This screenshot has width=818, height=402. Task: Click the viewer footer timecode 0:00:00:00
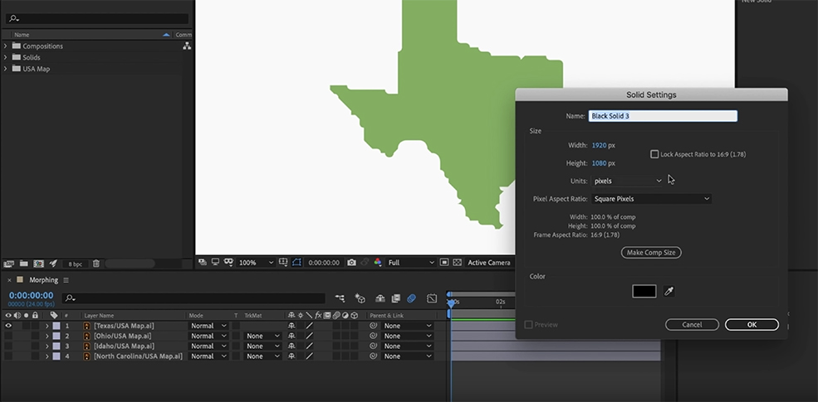point(323,263)
